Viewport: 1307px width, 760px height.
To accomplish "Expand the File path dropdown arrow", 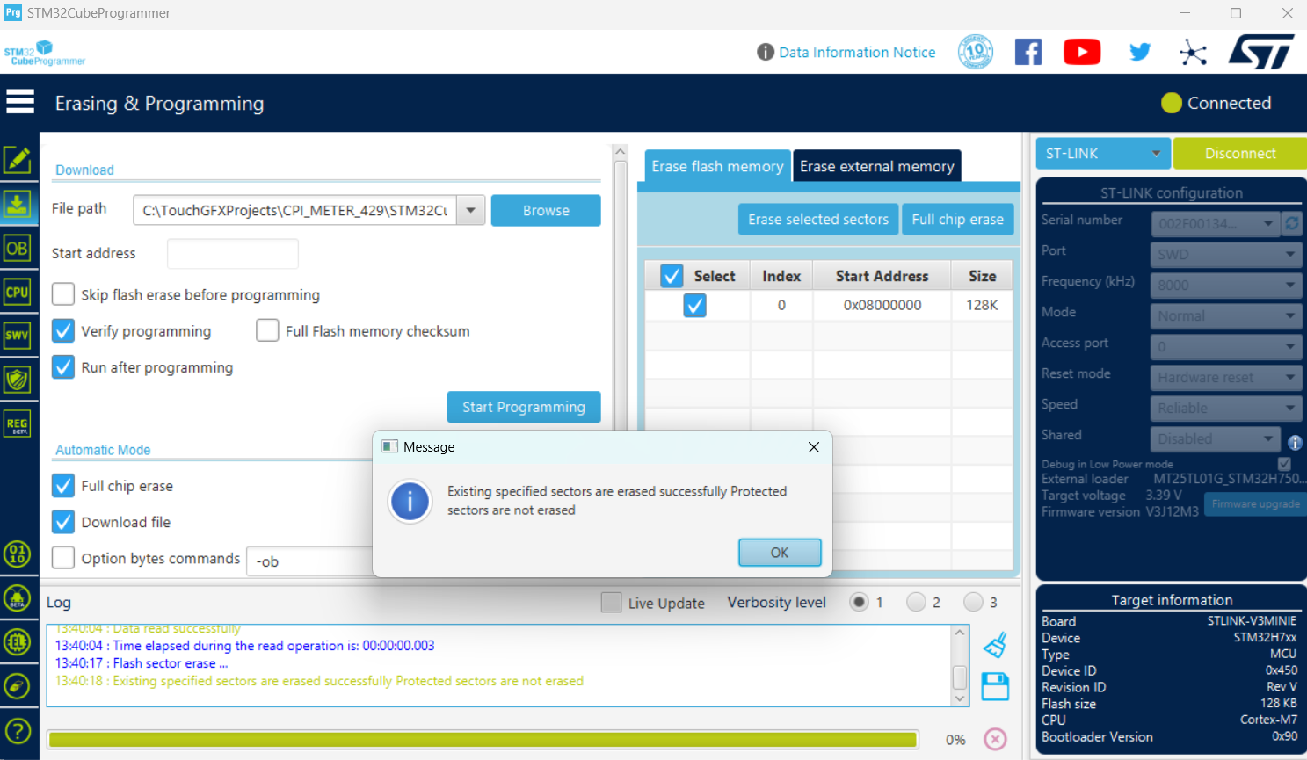I will 471,210.
